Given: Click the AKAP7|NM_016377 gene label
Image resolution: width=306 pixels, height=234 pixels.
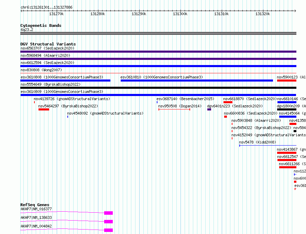Looking at the screenshot, I should [x=36, y=209].
